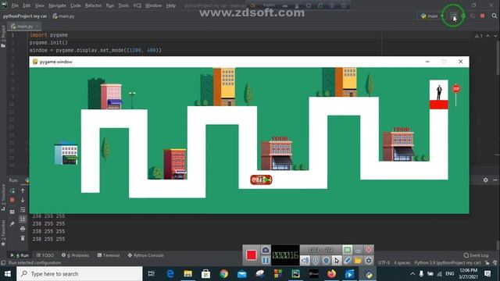Click main.py in the breadcrumb bar
The height and width of the screenshot is (281, 500).
pyautogui.click(x=63, y=16)
